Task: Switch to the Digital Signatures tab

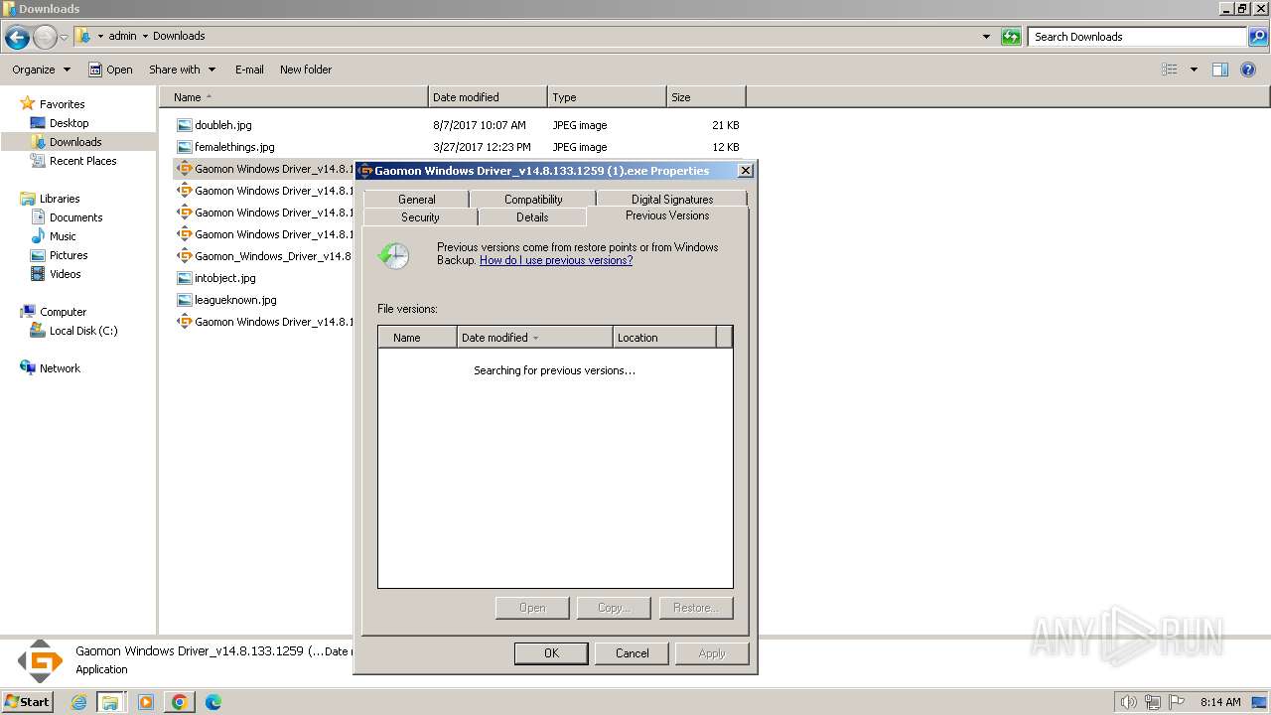Action: click(x=672, y=200)
